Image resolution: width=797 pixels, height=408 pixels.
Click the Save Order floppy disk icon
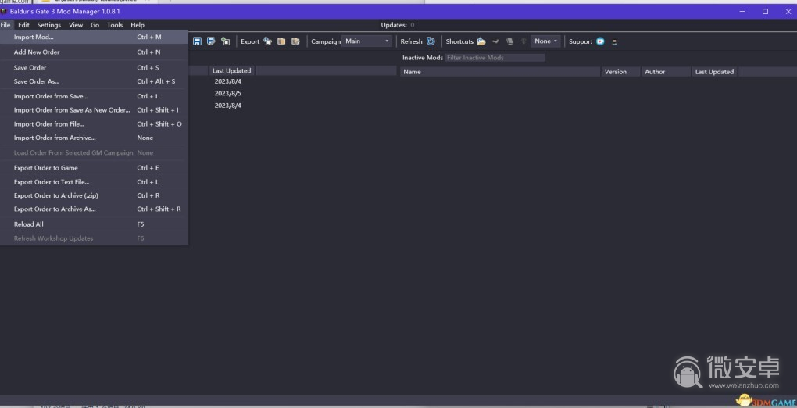pyautogui.click(x=197, y=41)
